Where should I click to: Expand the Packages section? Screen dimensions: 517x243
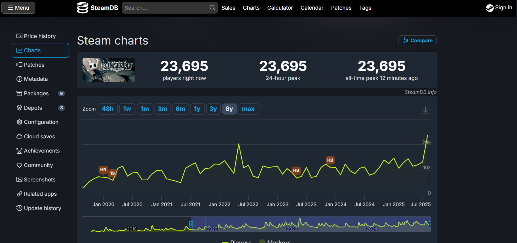36,93
